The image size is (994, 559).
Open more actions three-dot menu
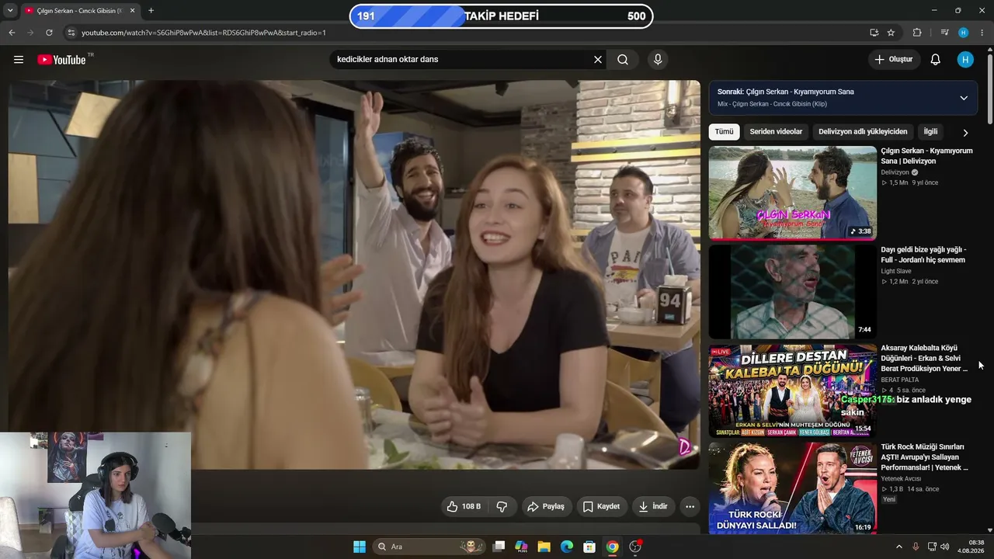[690, 506]
